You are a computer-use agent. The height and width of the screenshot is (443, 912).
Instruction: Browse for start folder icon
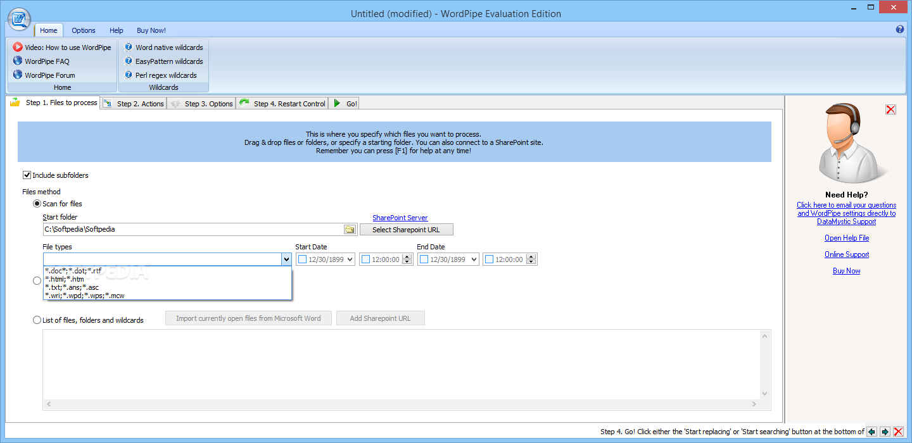pos(349,229)
